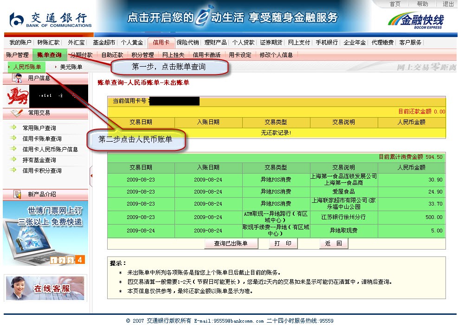This screenshot has height=325, width=458.
Task: Open the 在线客服 online service banner
Action: coord(45,288)
